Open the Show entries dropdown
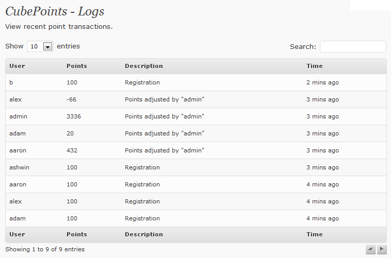The image size is (391, 258). click(x=41, y=46)
